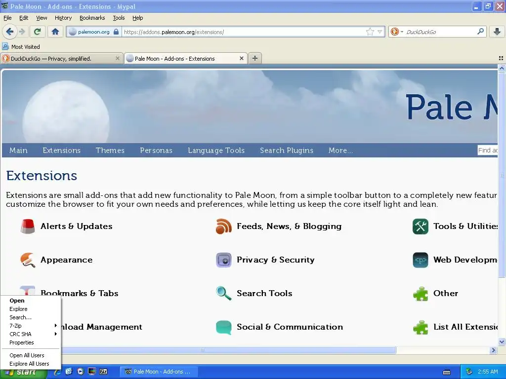Image resolution: width=506 pixels, height=379 pixels.
Task: Click the search magnifier in DuckDuckGo box
Action: tap(480, 32)
